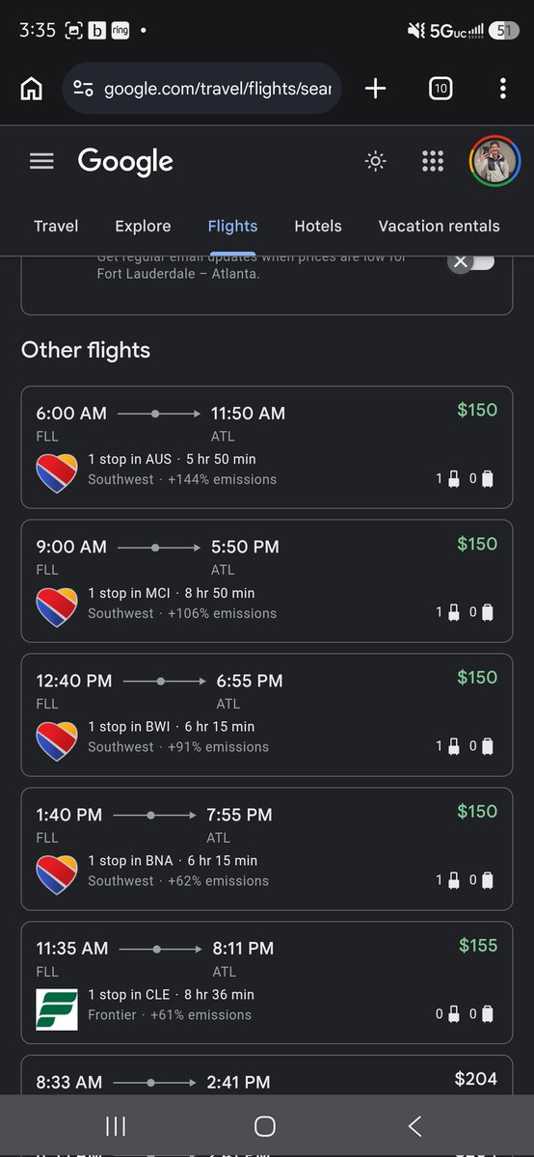
Task: Go to the Vacation rentals tab
Action: point(439,227)
